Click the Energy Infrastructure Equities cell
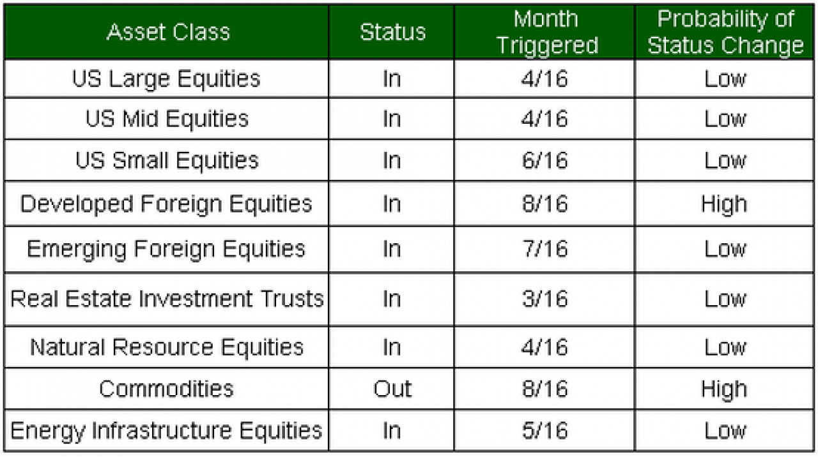This screenshot has width=818, height=457. [167, 431]
